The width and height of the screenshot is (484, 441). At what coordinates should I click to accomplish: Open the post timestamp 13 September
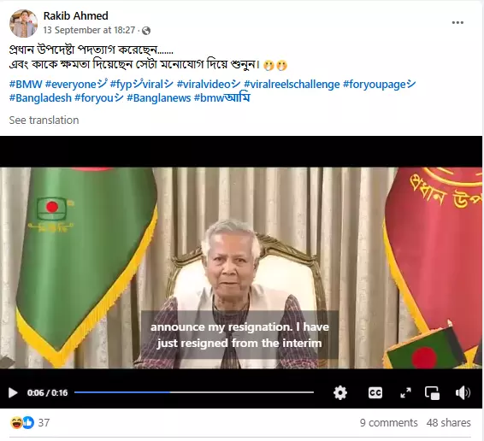tap(89, 30)
